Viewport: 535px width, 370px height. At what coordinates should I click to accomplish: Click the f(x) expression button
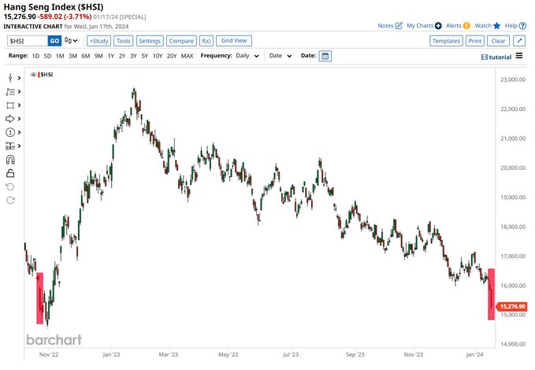(206, 41)
